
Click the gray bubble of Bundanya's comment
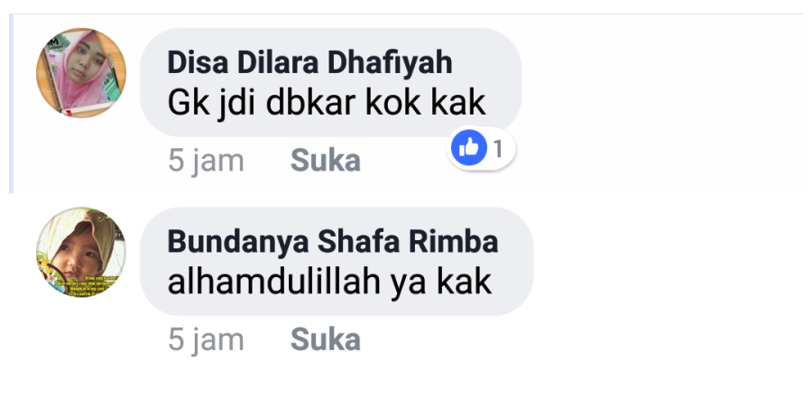pos(337,262)
